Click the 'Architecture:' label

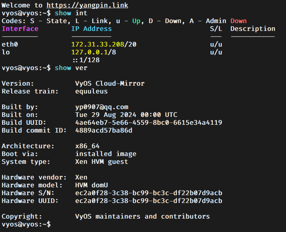(x=28, y=146)
